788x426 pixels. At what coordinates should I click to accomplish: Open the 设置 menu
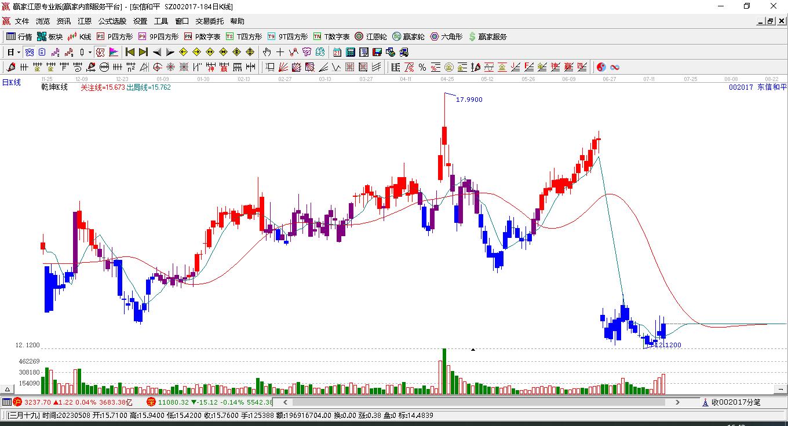tap(140, 21)
